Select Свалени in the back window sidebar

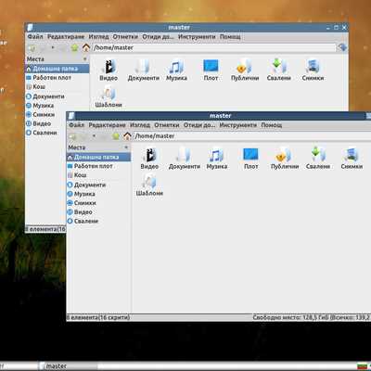point(45,133)
